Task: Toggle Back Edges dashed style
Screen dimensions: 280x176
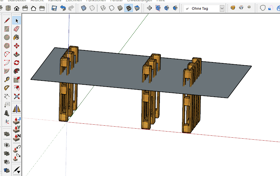Action: pyautogui.click(x=92, y=8)
